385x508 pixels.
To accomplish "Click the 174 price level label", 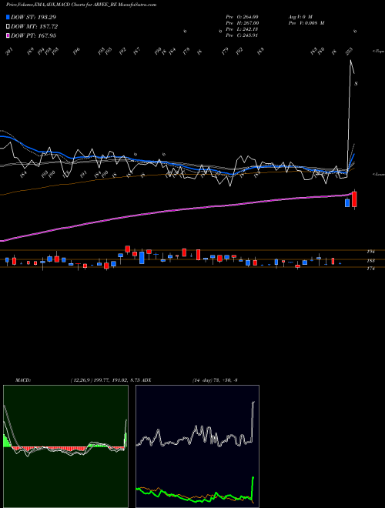I will (x=370, y=269).
